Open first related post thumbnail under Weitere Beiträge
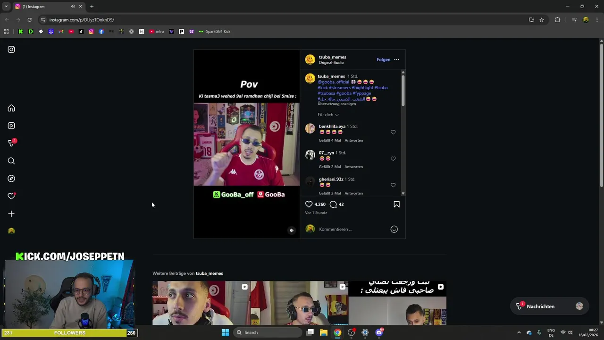This screenshot has width=604, height=340. coord(201,303)
